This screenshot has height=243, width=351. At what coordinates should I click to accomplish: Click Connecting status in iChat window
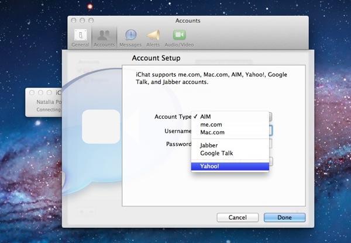(x=49, y=110)
